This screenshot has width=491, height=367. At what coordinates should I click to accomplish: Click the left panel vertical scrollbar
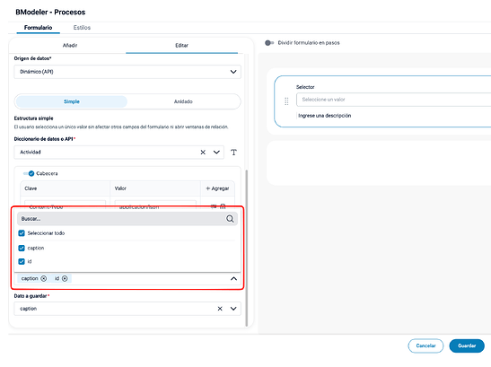(247, 248)
